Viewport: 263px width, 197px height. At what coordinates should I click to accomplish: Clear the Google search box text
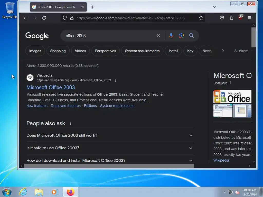[158, 36]
